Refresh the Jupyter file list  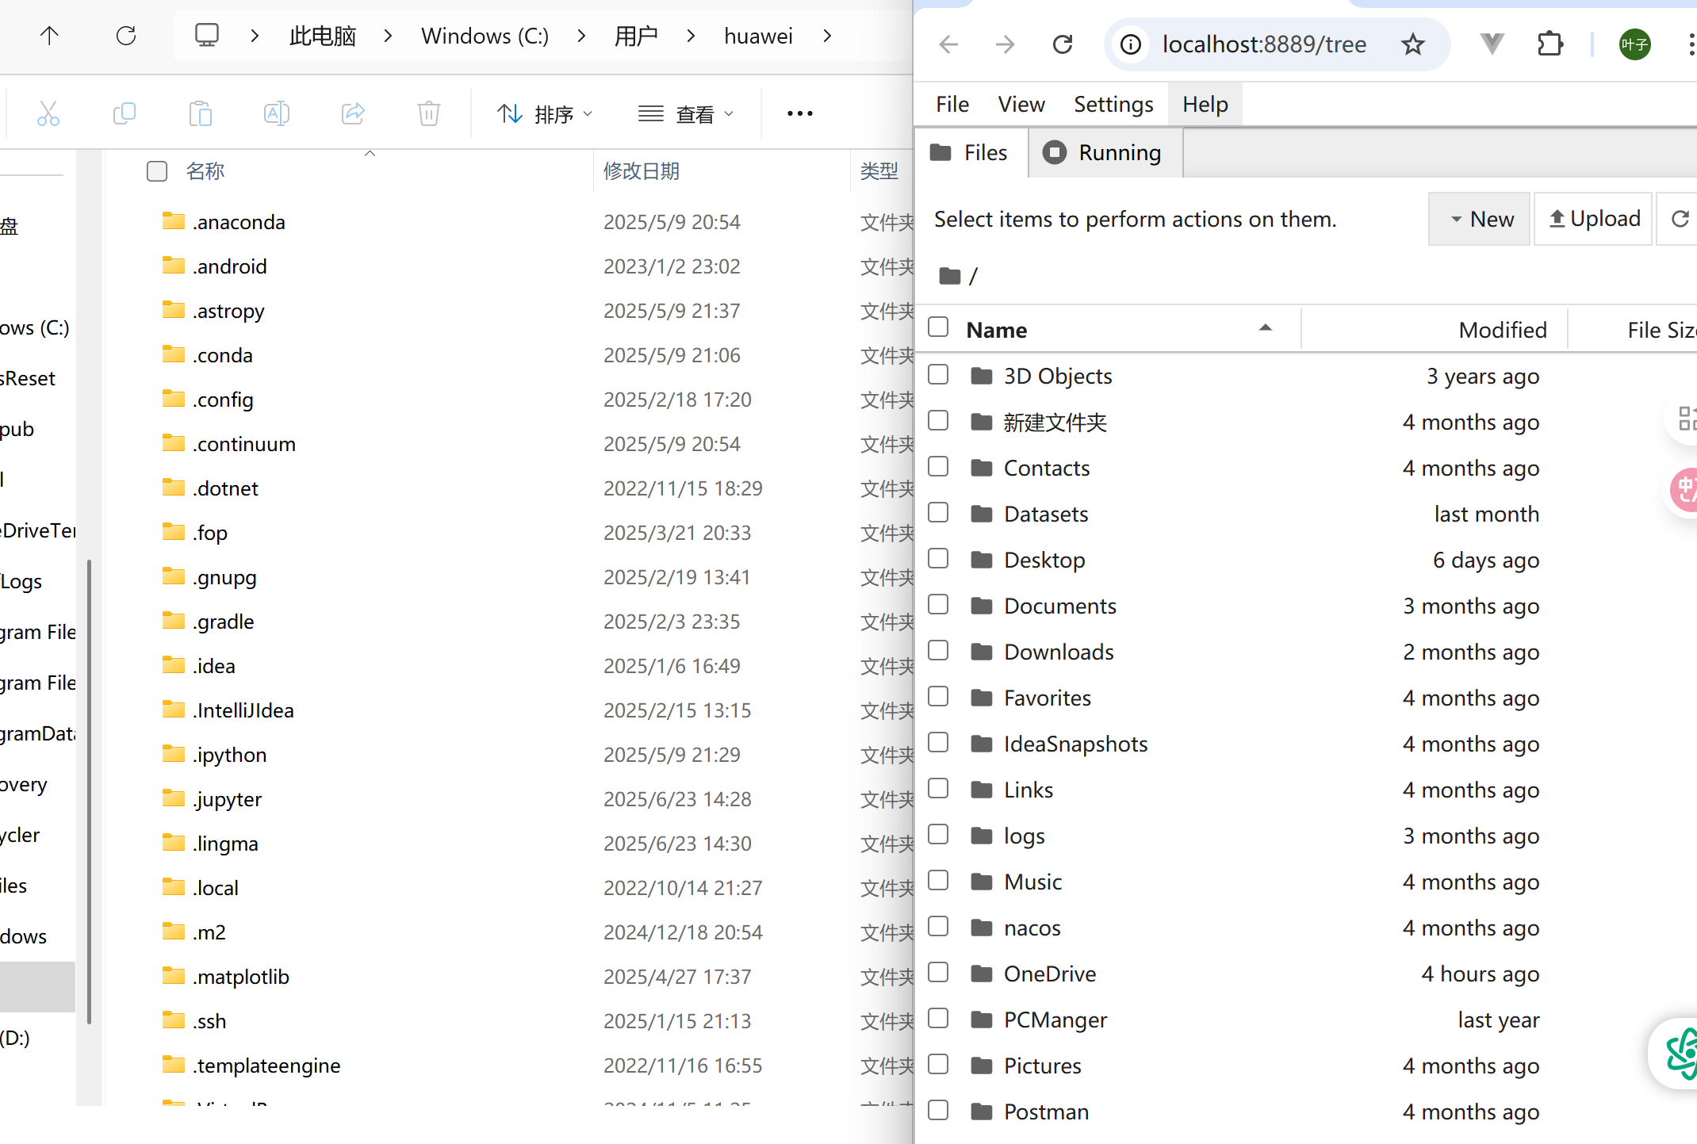tap(1680, 219)
